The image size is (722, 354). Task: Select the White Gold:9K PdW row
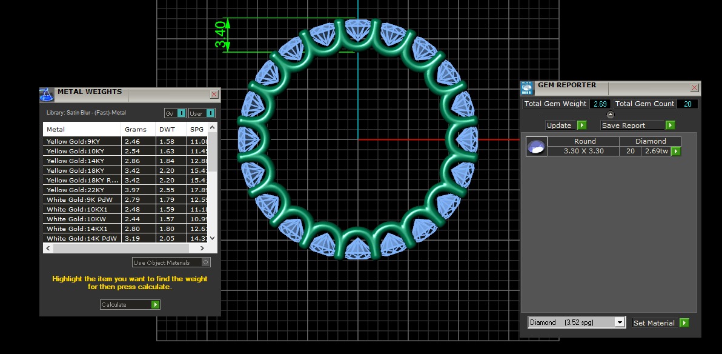tap(125, 199)
